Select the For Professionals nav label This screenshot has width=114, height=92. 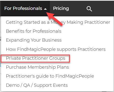(23, 8)
